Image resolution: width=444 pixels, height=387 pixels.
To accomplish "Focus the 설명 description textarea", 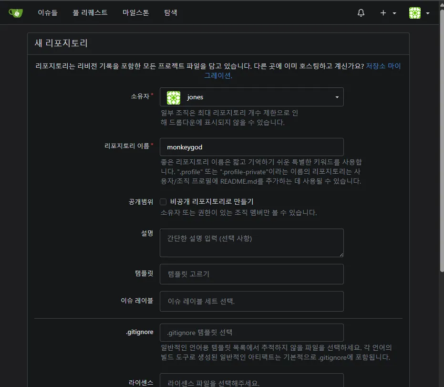I will [251, 243].
